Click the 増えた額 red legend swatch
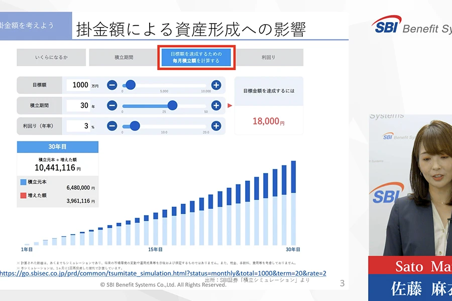Screen dimensions: 452x301 [x=23, y=196]
